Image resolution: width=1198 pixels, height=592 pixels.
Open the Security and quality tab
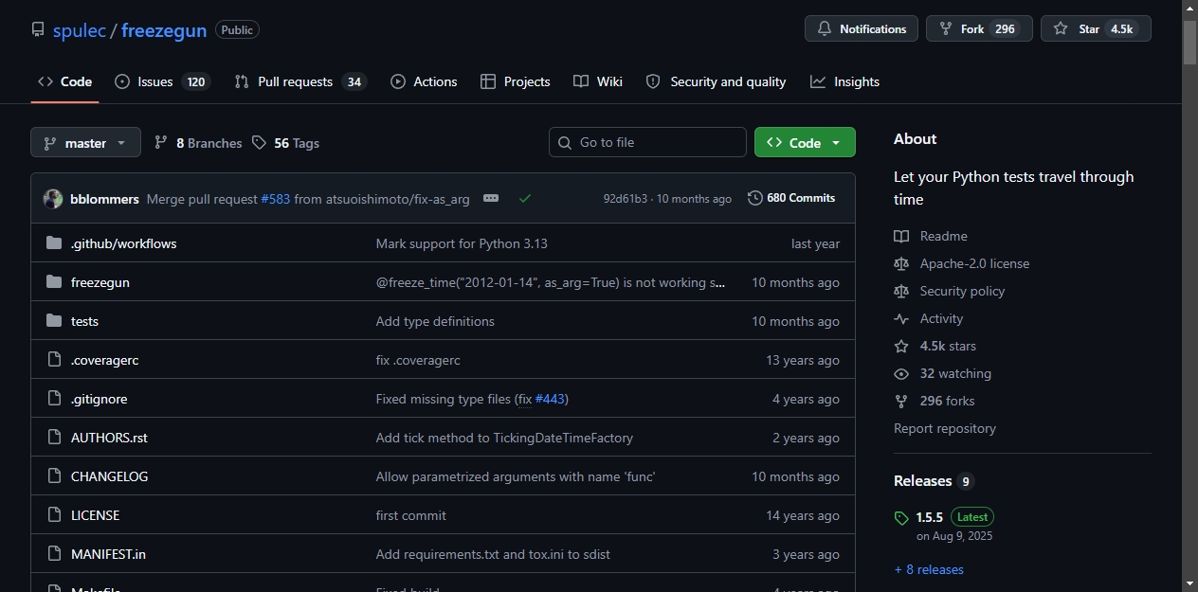point(716,81)
